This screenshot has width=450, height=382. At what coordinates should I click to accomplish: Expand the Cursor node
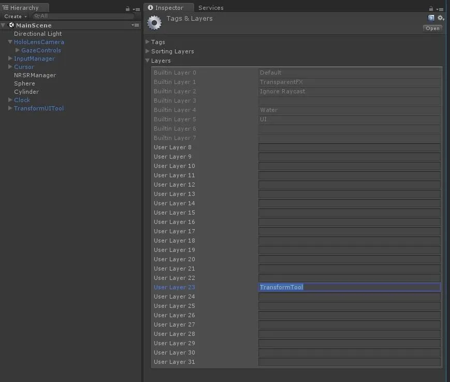10,67
